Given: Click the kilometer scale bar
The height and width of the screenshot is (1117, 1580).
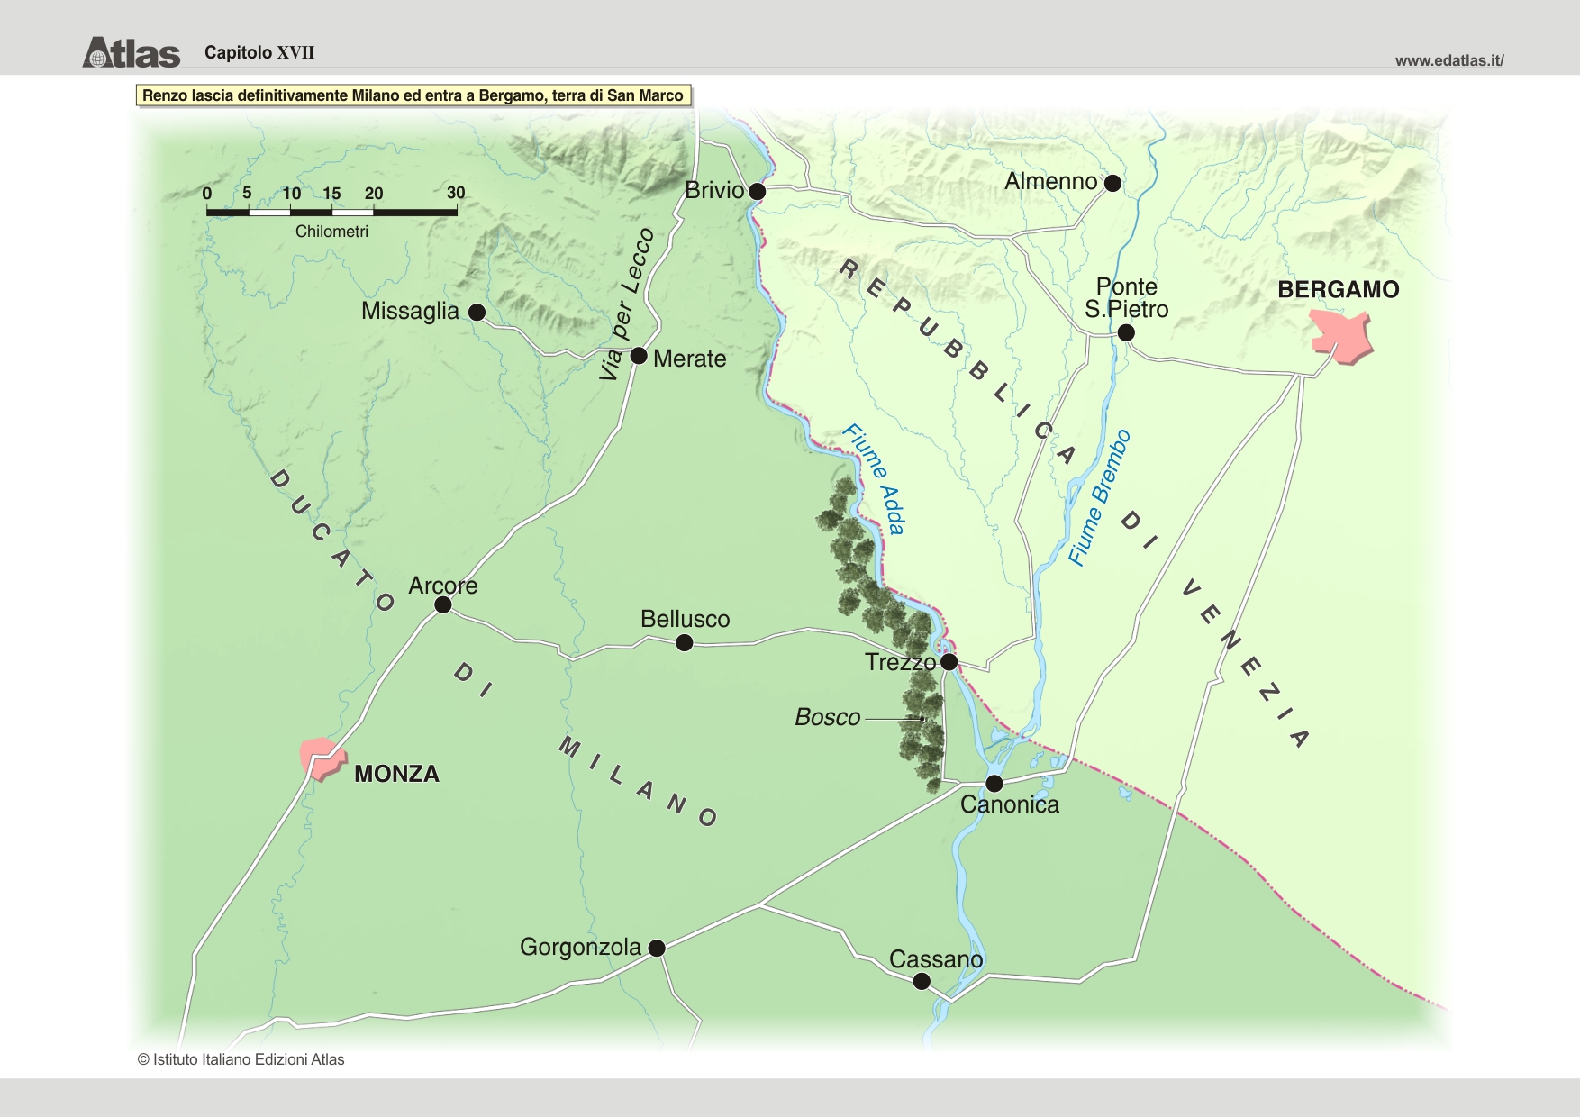Looking at the screenshot, I should [x=331, y=212].
